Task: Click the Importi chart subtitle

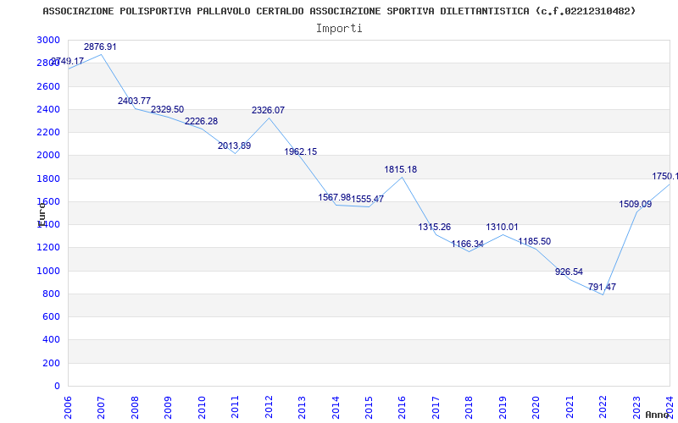Action: (x=339, y=29)
